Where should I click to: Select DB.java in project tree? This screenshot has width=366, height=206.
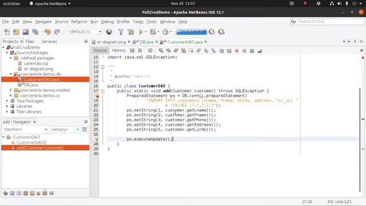[x=30, y=85]
